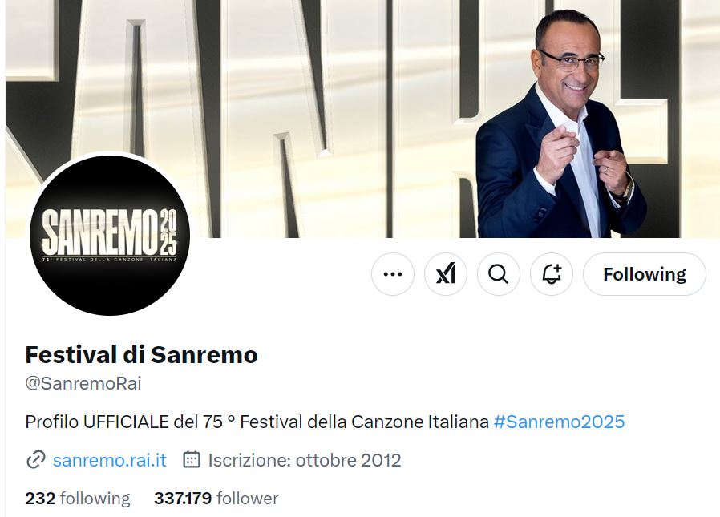Viewport: 720px width, 517px height.
Task: Click the following count number 232
Action: 40,499
